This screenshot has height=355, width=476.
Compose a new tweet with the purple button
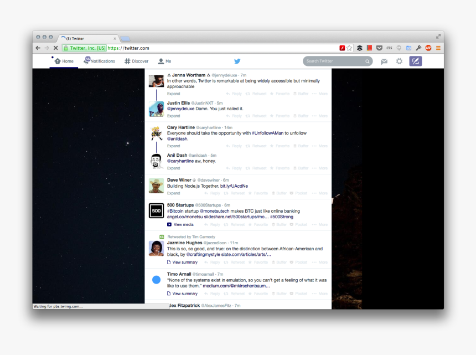416,61
